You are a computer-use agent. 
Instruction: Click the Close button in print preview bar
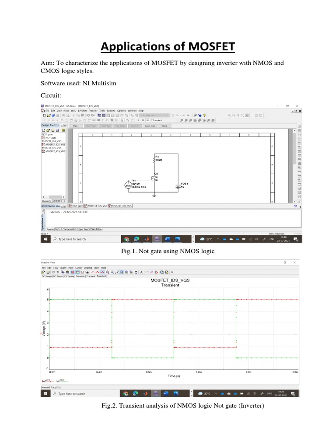(164, 126)
